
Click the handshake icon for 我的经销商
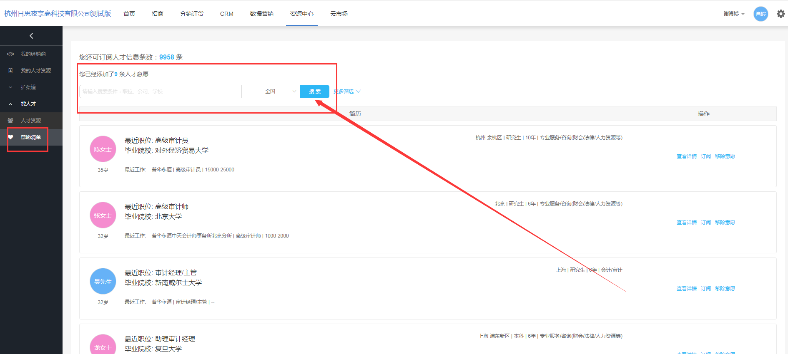[11, 54]
